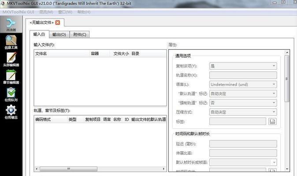
Task: Sort input files by 容器 column header
Action: click(100, 54)
